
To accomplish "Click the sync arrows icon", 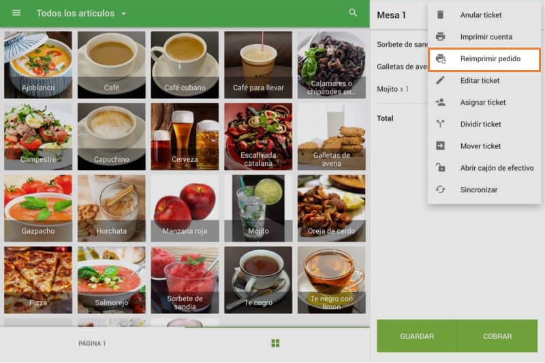I will [440, 190].
